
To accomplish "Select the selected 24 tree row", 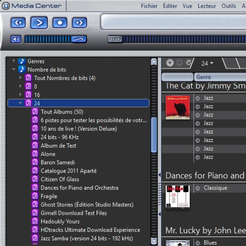I will point(79,103).
